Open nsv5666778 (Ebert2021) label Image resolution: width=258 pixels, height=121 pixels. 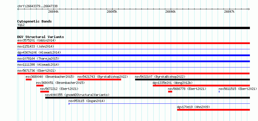point(187,89)
